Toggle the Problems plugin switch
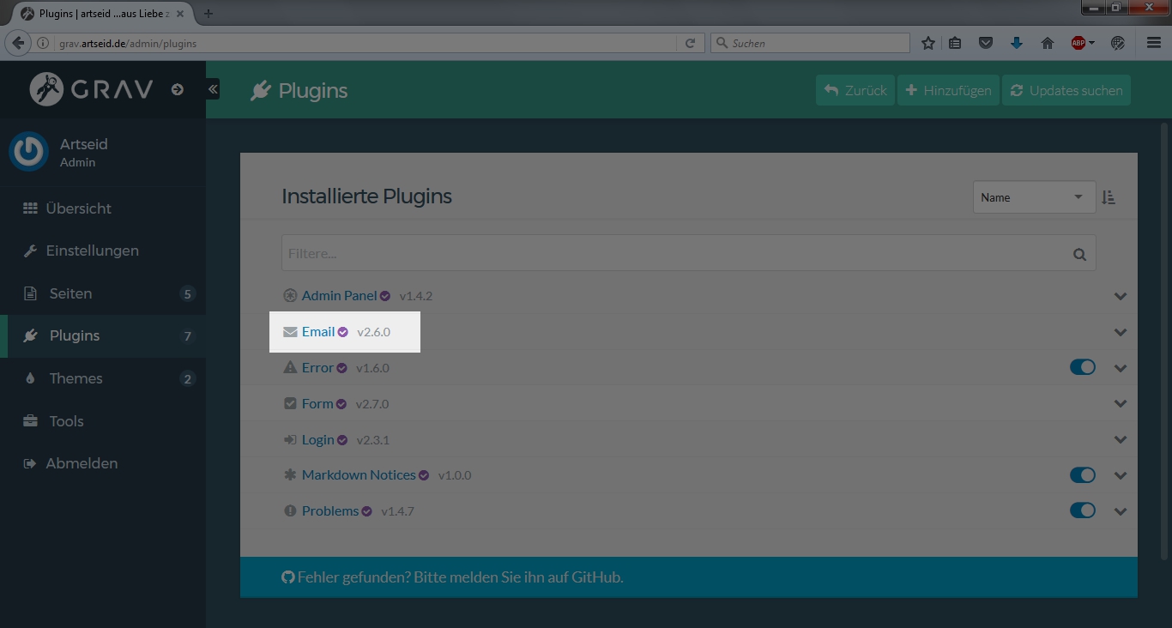This screenshot has width=1172, height=628. pos(1083,510)
